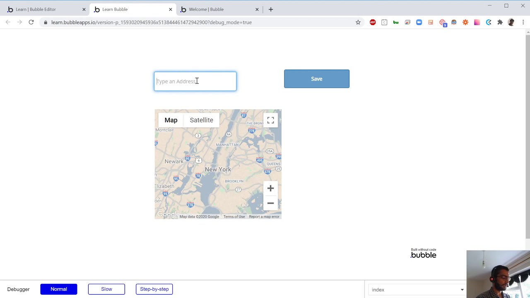The image size is (530, 298).
Task: Open the Zoom extension icon
Action: click(419, 22)
